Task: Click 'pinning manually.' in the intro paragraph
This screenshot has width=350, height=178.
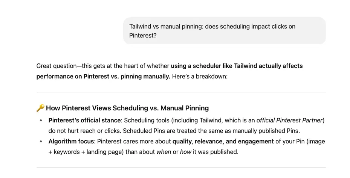Action: pos(148,77)
